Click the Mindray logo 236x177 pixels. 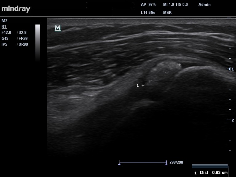coord(16,9)
